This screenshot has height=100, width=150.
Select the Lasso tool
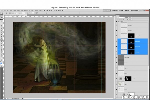coord(2,25)
